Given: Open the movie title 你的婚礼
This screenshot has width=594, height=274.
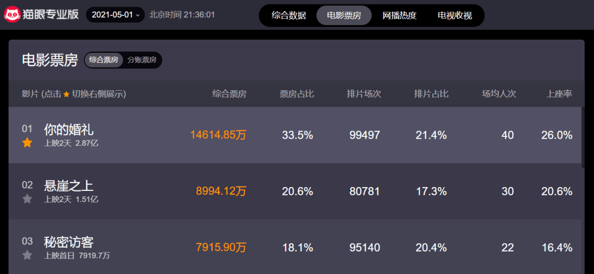Looking at the screenshot, I should [69, 130].
